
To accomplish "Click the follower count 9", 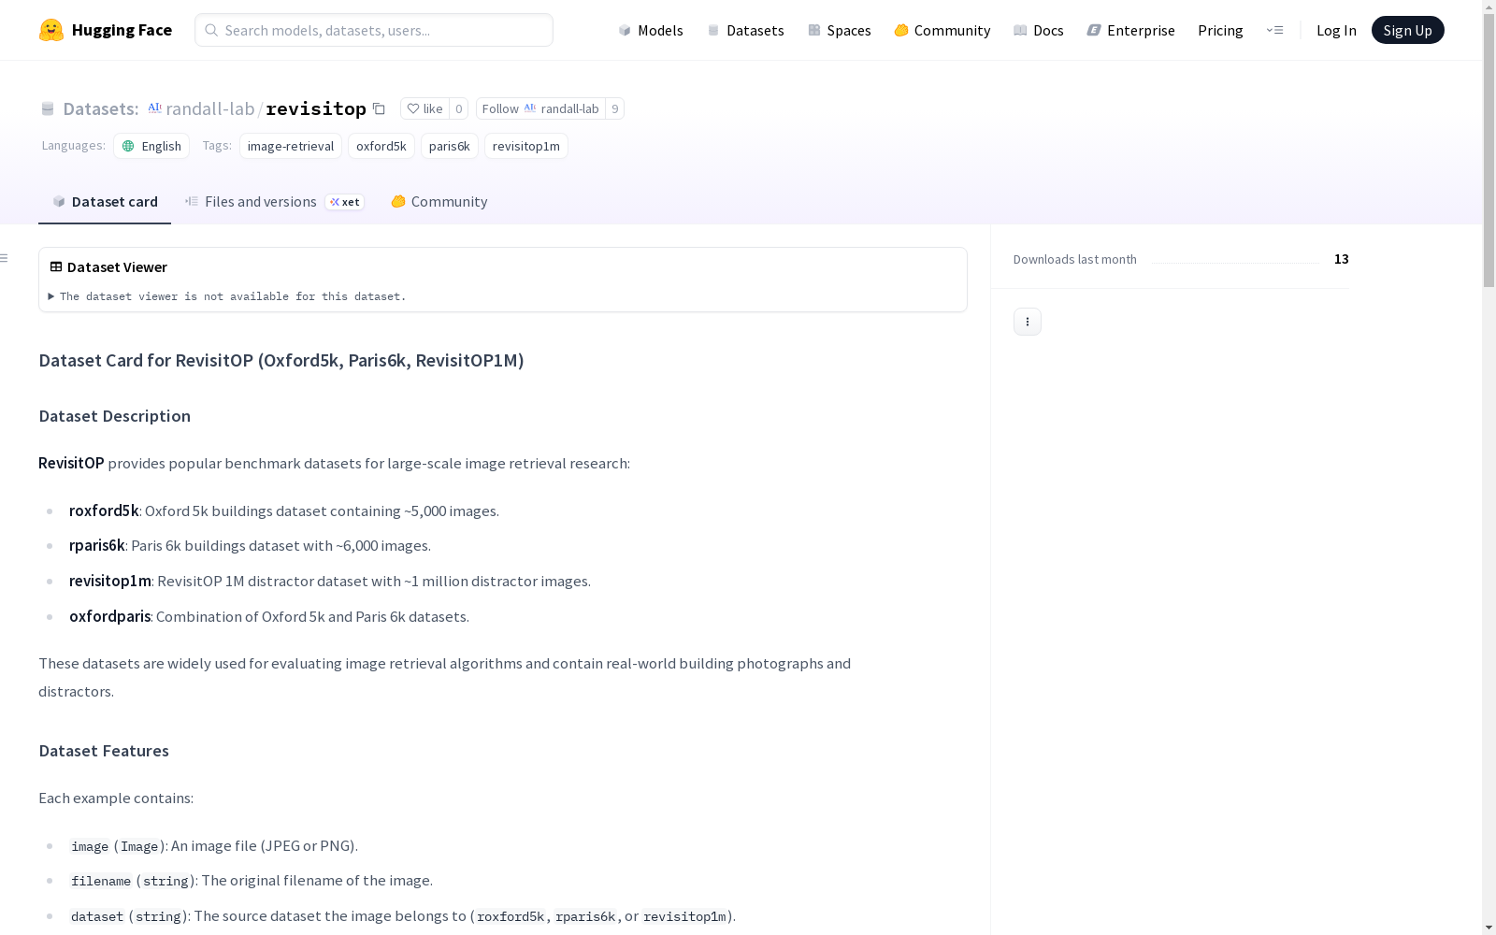I will 614,108.
